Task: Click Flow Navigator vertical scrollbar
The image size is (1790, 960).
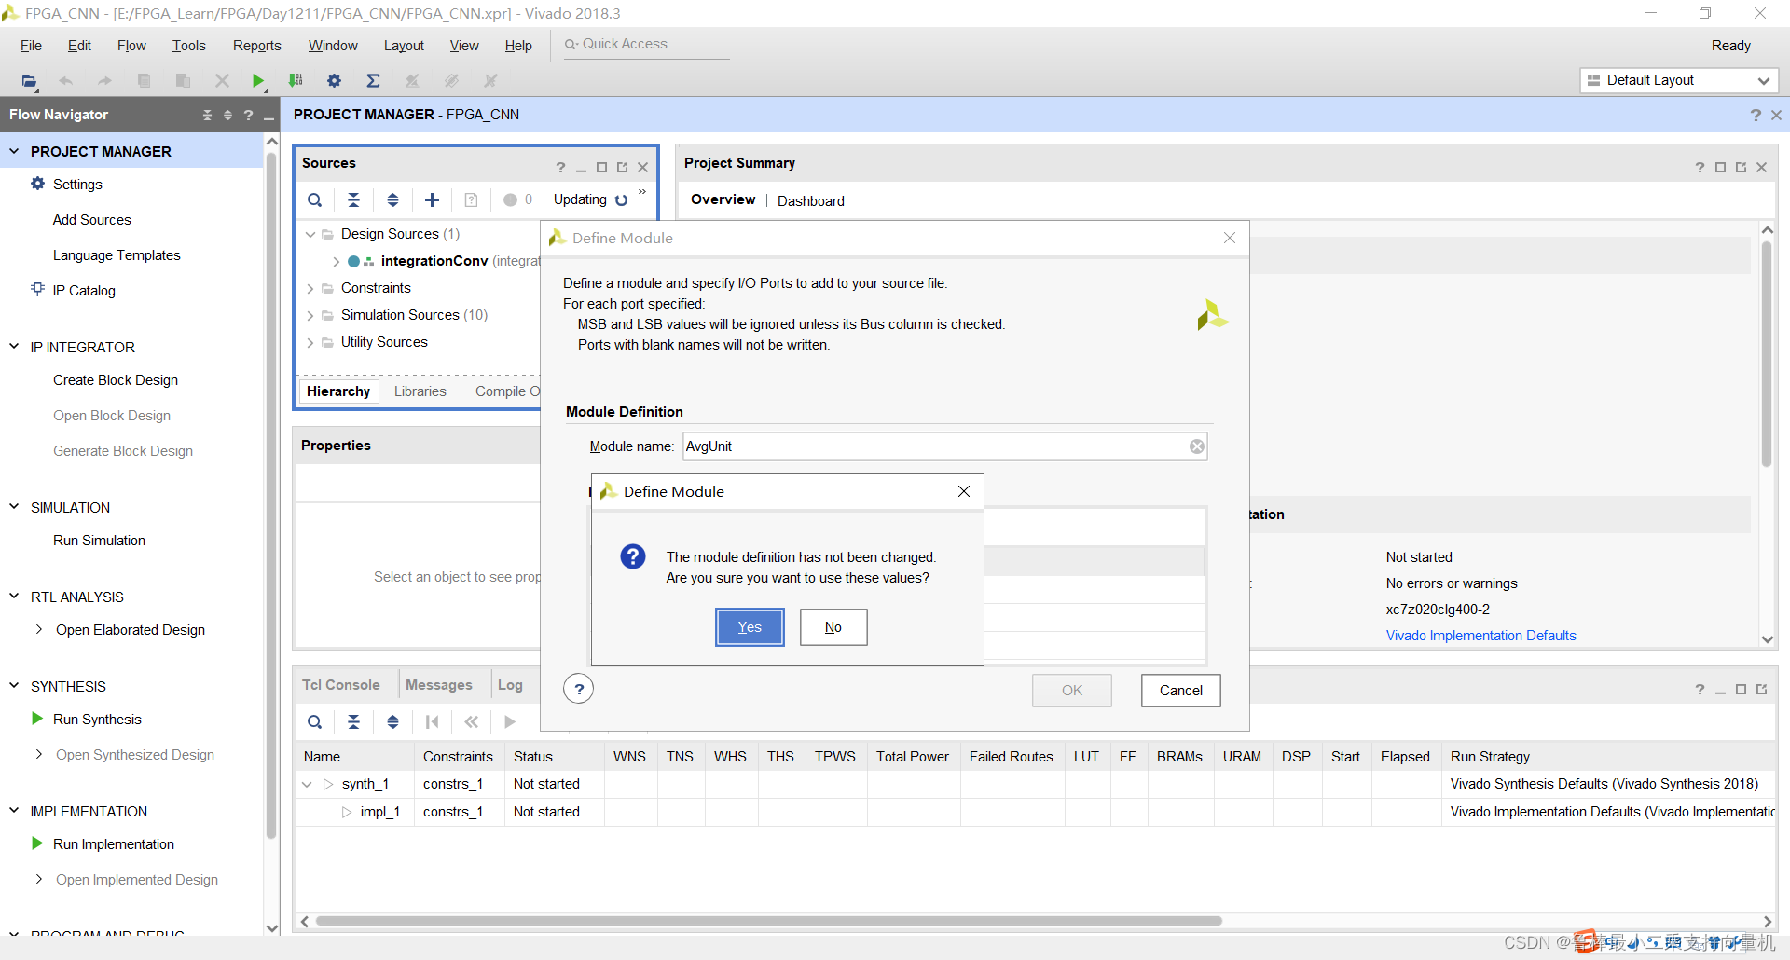Action: pos(271,494)
